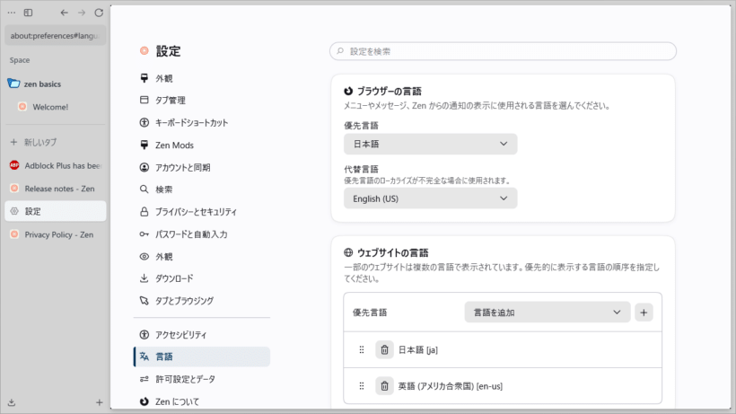This screenshot has width=736, height=414.
Task: Go back with the left arrow
Action: 65,13
